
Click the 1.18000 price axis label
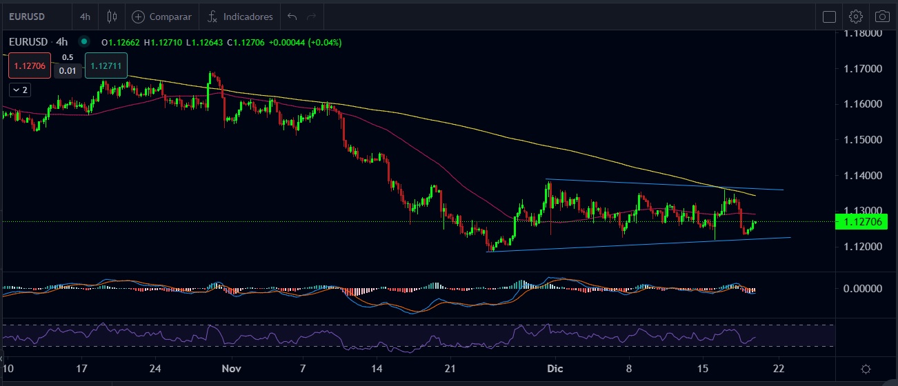pos(864,33)
